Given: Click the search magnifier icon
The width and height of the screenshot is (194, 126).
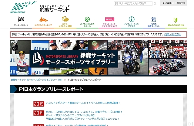Looking at the screenshot, I should 155,4.
